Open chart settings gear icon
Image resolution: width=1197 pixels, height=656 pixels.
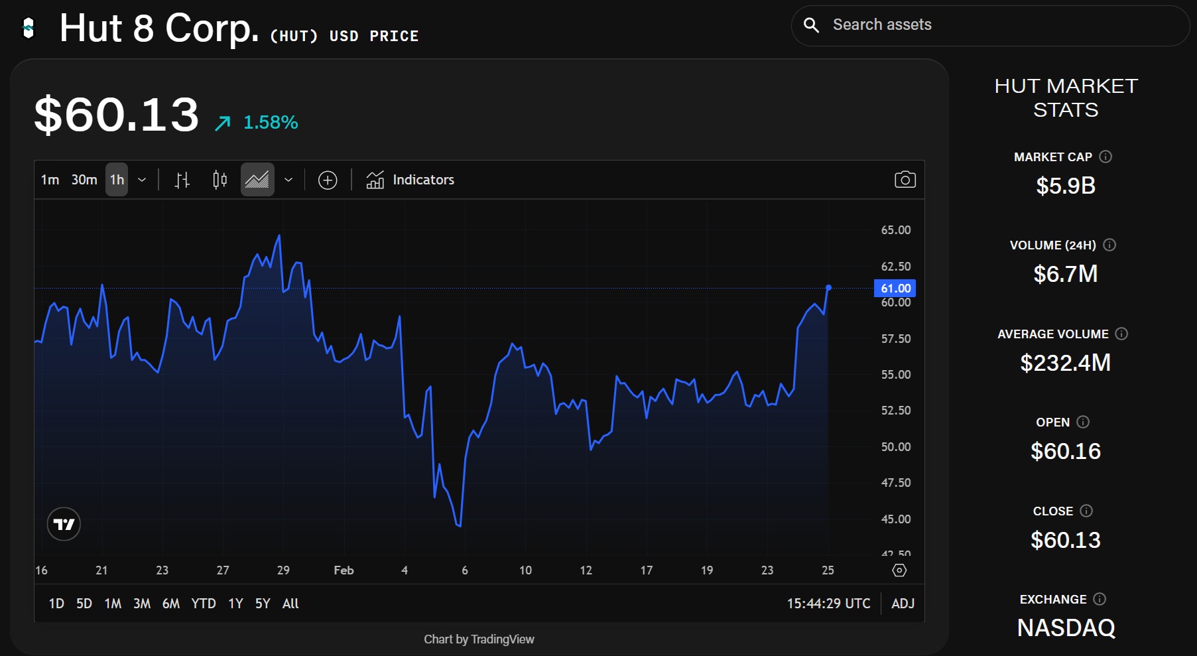pos(899,570)
